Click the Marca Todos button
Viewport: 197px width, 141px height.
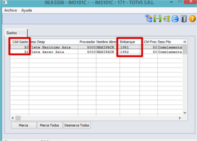[x=50, y=125]
